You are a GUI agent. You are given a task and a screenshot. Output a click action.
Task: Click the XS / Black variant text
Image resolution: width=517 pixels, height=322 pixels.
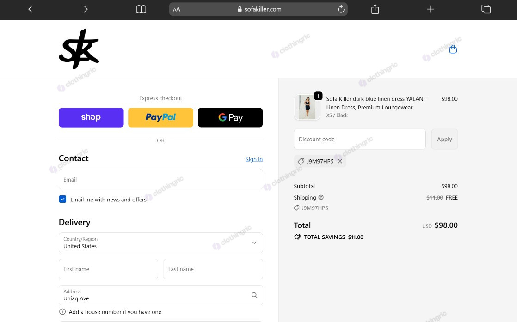337,115
